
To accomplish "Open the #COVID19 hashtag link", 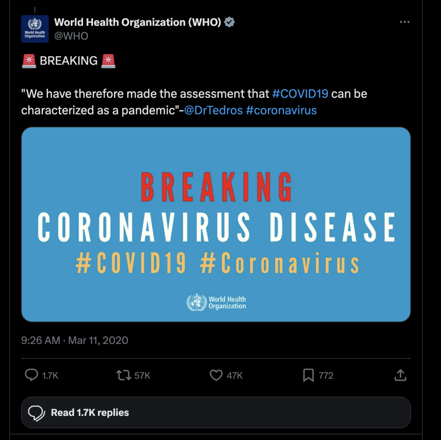I will pyautogui.click(x=301, y=93).
